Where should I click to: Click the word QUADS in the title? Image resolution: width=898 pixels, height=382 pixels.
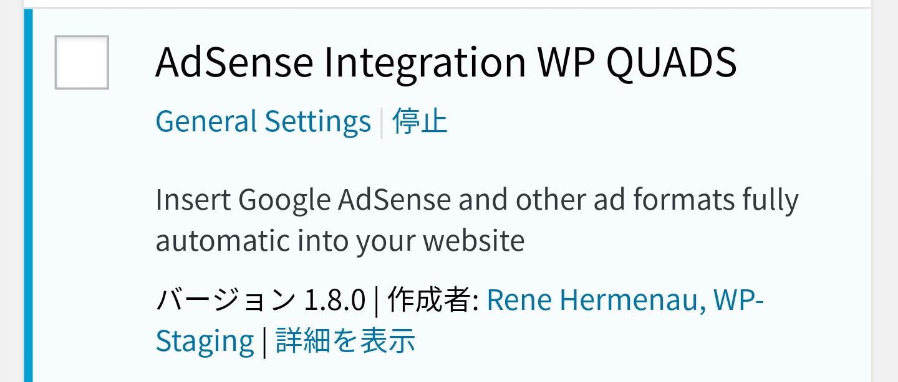(671, 62)
